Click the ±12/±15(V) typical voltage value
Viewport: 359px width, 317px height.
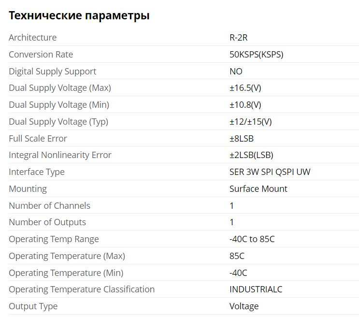click(x=251, y=122)
